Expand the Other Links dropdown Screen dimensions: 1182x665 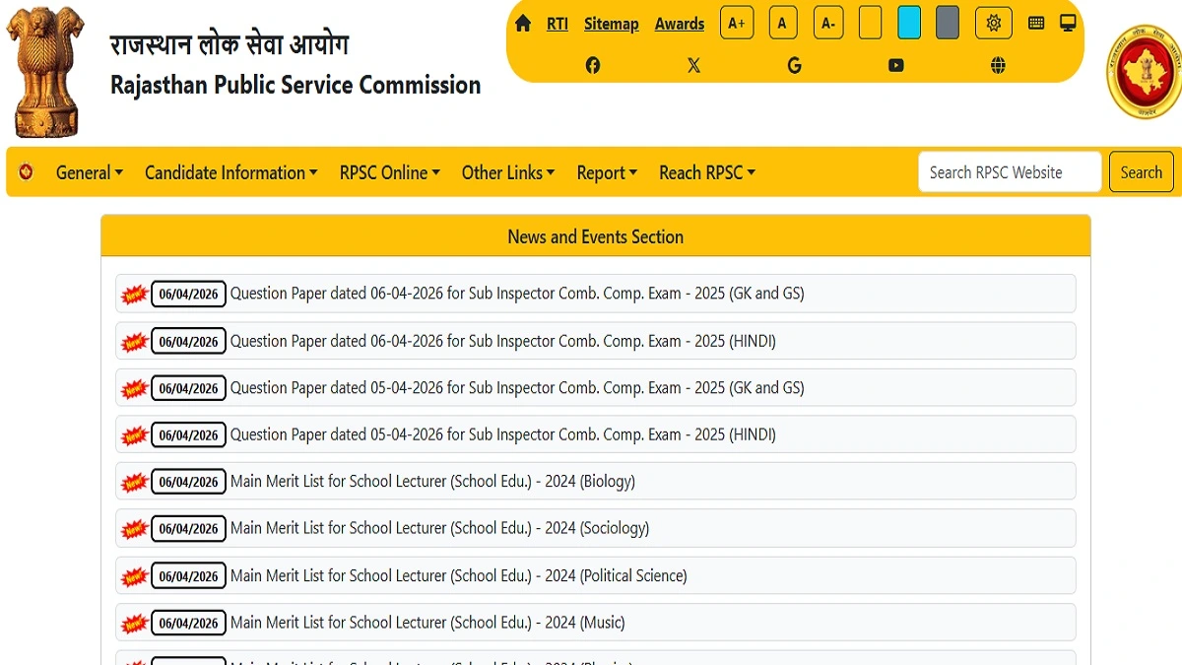point(508,172)
